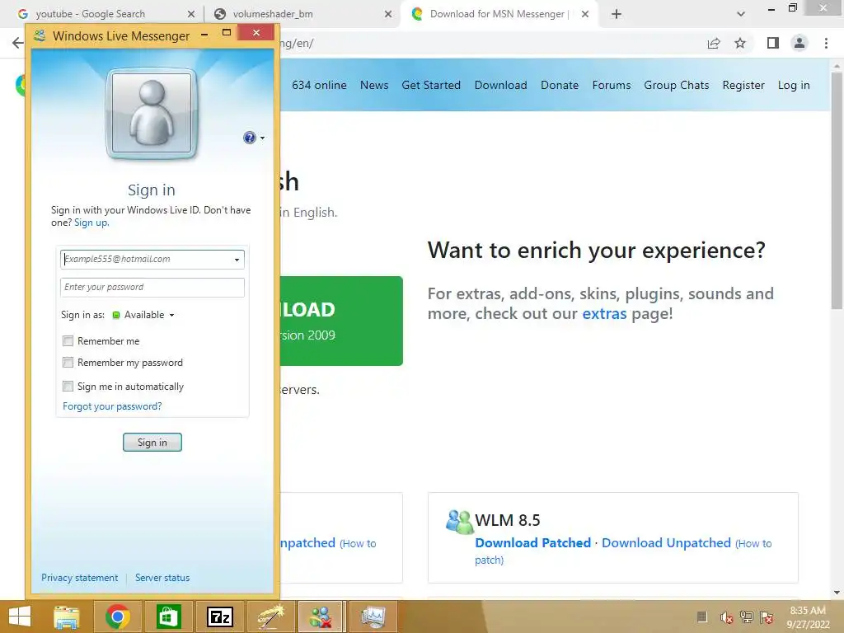The height and width of the screenshot is (633, 844).
Task: Click the scrollbar down arrow
Action: pos(837,593)
